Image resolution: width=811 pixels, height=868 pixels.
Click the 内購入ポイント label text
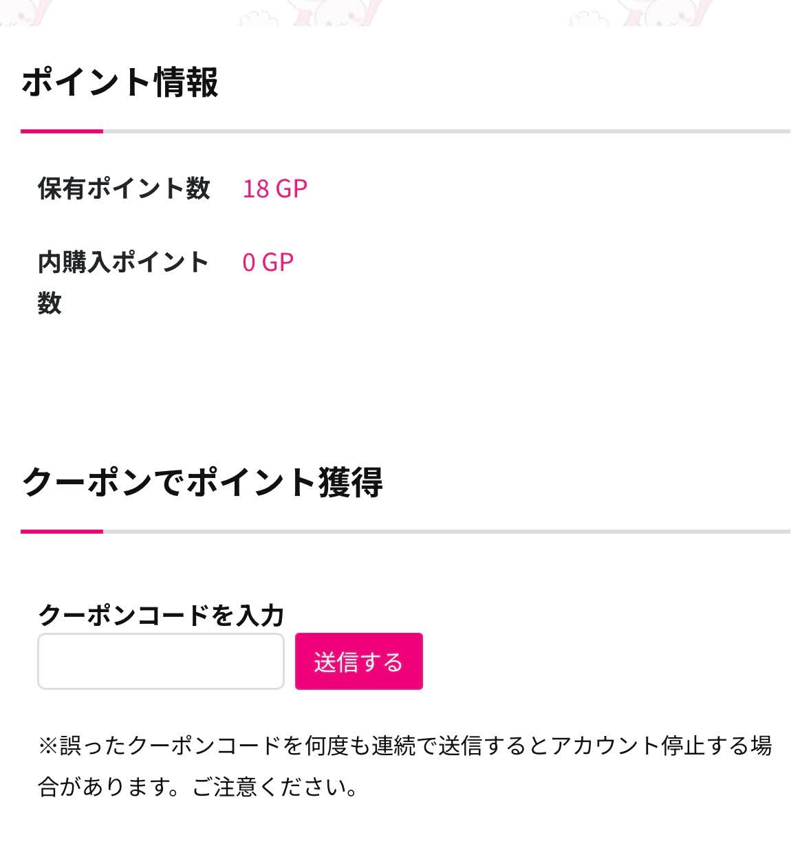124,262
